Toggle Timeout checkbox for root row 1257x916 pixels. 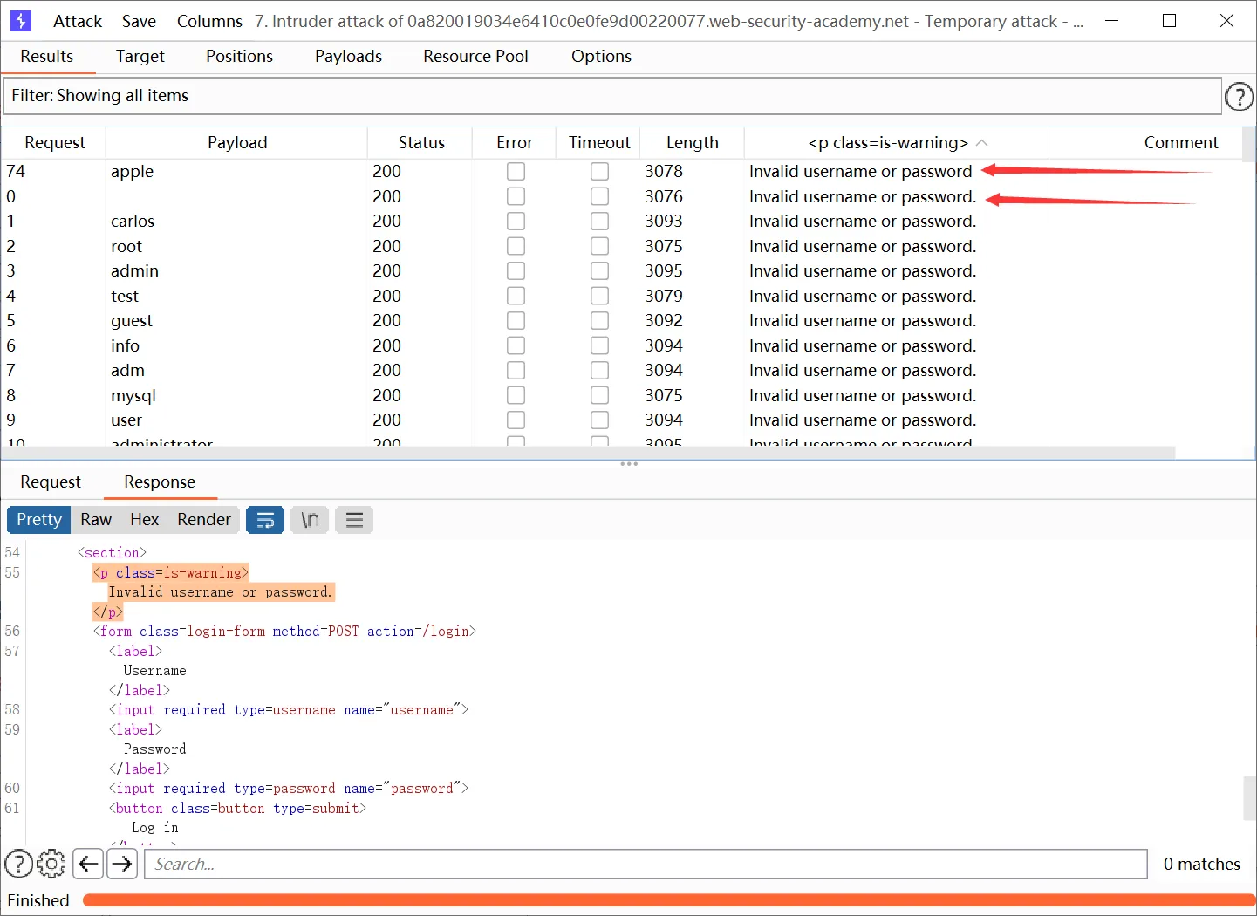click(x=599, y=246)
